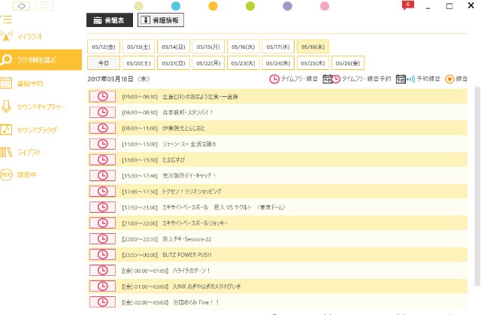
Task: Click timefree record icon for エキサイトベースボールジョッキー
Action: (x=102, y=223)
